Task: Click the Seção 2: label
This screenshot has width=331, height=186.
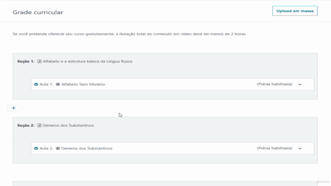Action: point(26,126)
